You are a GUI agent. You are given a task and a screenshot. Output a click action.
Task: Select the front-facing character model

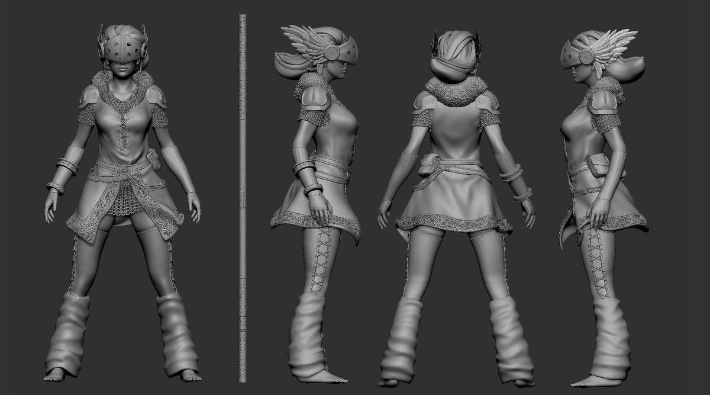(x=122, y=201)
